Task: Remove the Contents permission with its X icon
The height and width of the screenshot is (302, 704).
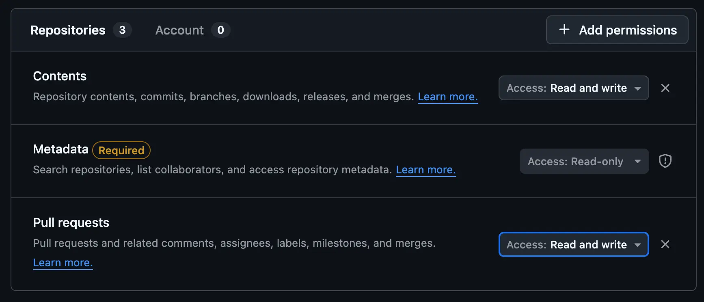Action: tap(665, 88)
